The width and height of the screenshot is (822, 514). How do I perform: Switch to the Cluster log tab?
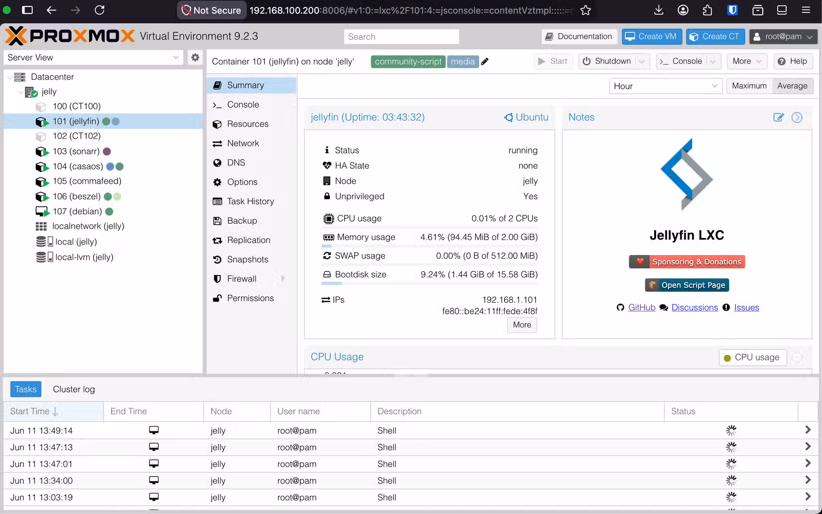tap(74, 389)
